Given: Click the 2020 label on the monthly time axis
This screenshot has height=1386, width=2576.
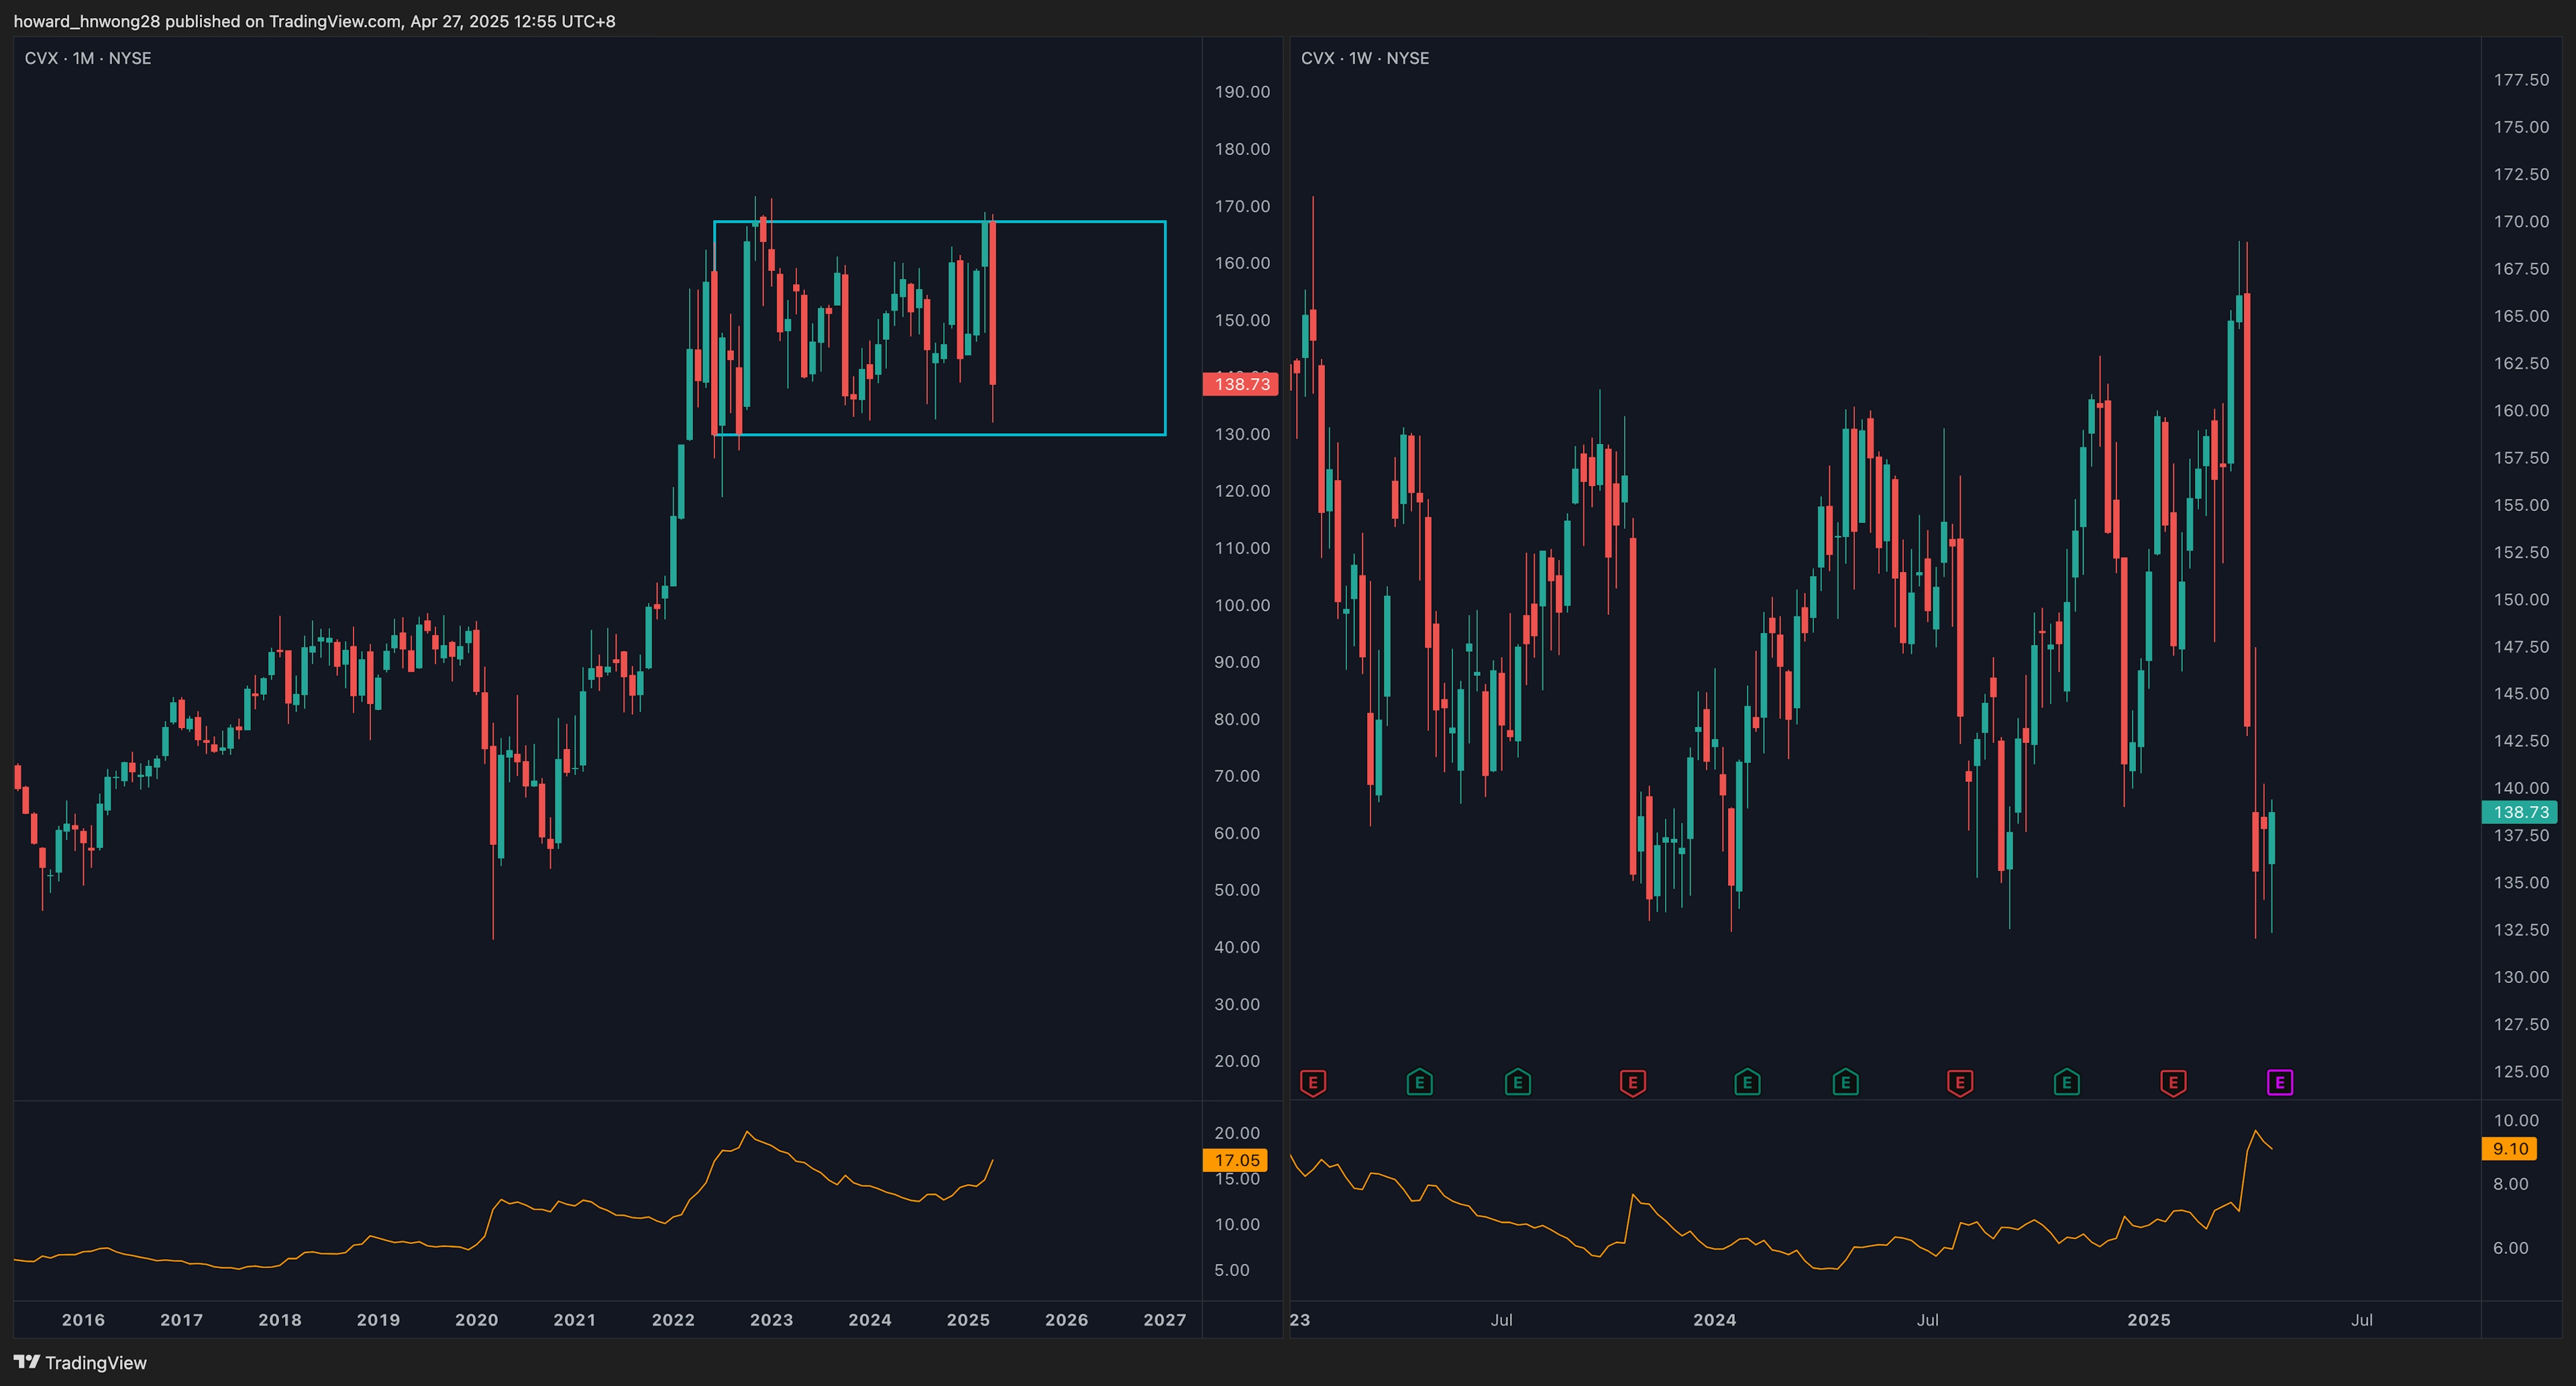Looking at the screenshot, I should (x=476, y=1320).
